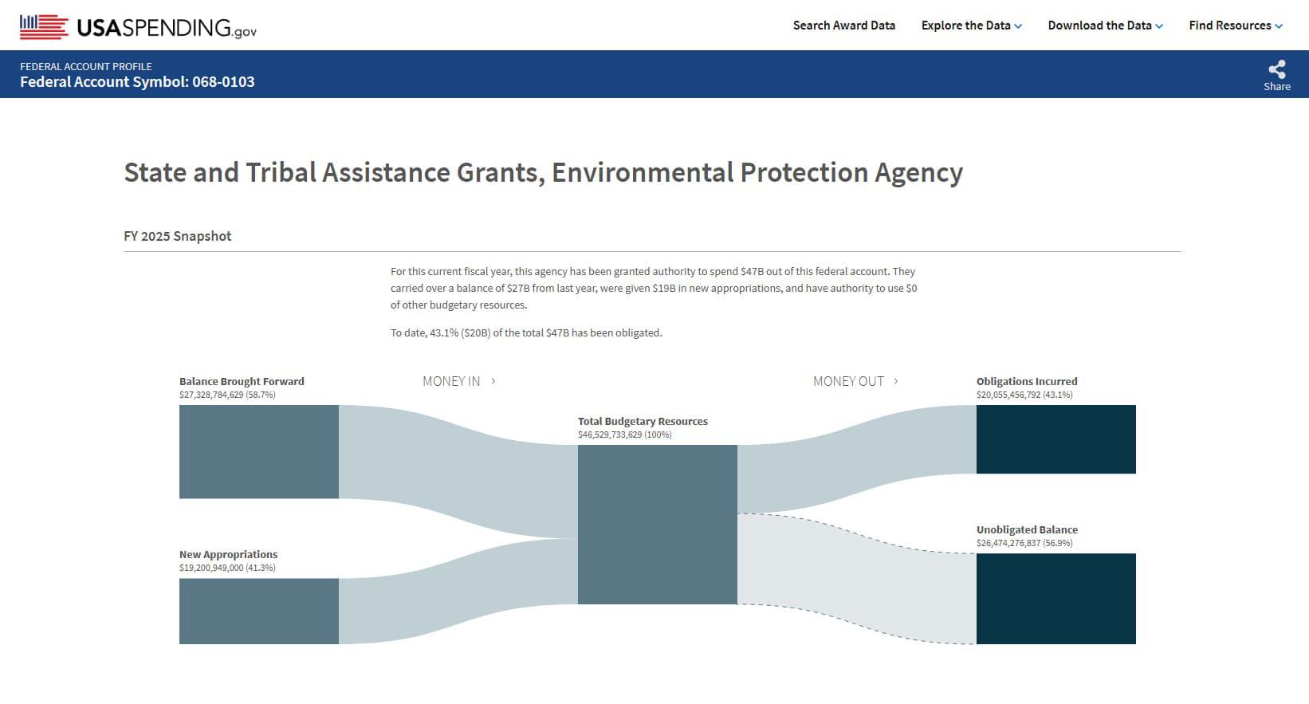Image resolution: width=1309 pixels, height=704 pixels.
Task: Click the MONEY IN arrow label
Action: (459, 381)
